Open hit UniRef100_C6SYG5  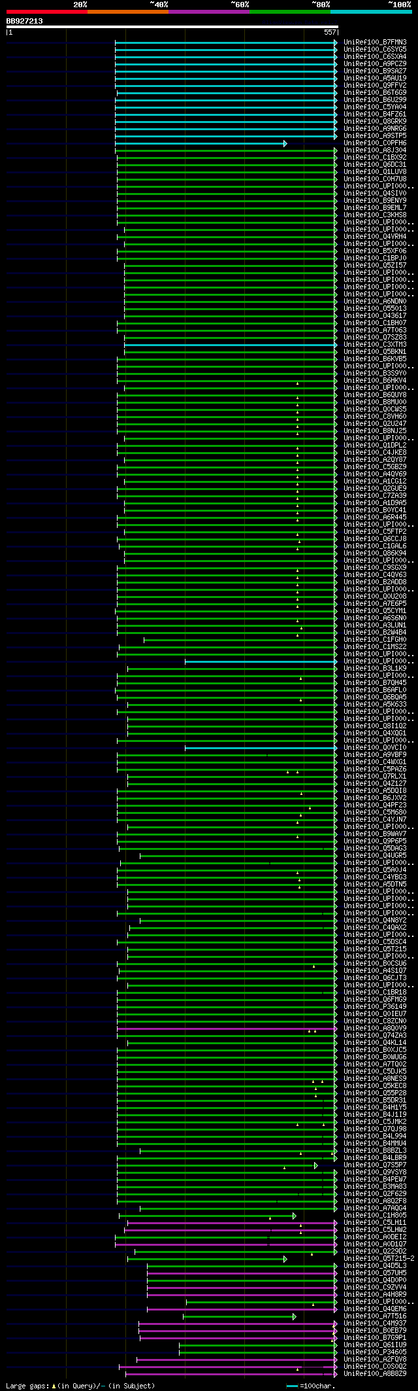click(x=375, y=50)
